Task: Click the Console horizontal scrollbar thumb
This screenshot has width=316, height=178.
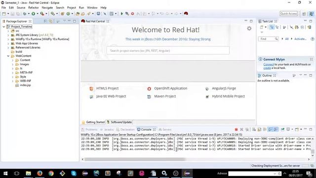Action: point(135,159)
